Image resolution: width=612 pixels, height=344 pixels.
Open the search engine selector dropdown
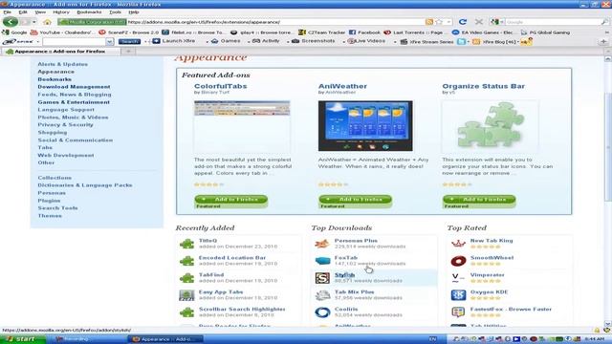497,22
